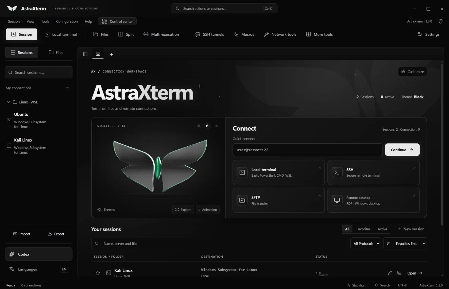Click the Customize button

pyautogui.click(x=412, y=71)
